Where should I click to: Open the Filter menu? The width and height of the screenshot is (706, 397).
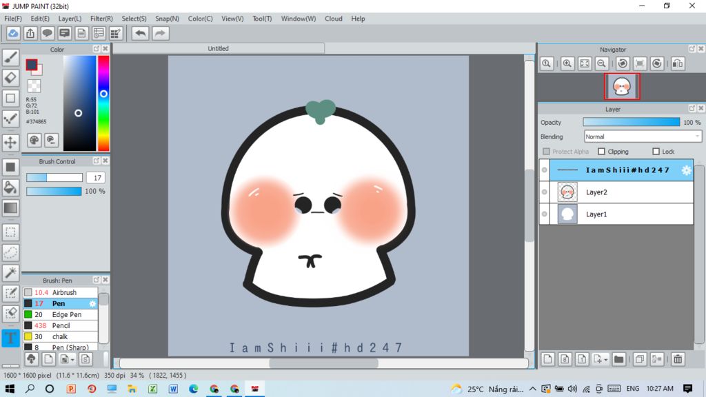[x=101, y=19]
